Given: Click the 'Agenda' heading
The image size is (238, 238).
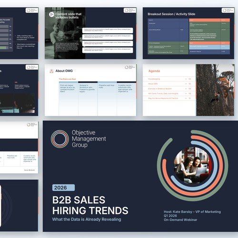Looking at the screenshot, I should click(154, 71).
